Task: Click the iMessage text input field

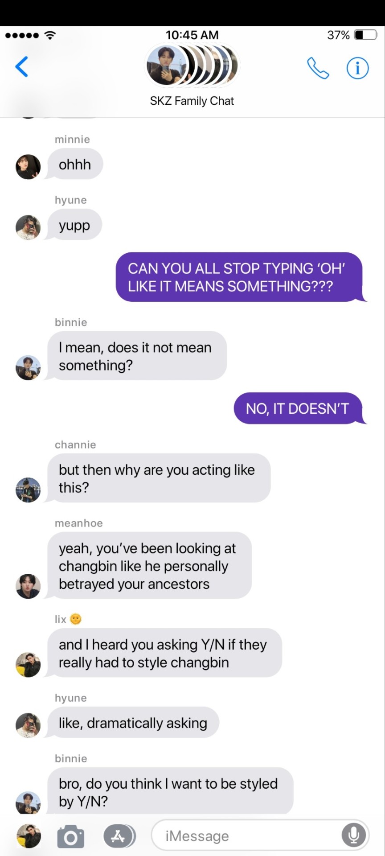Action: pos(260,835)
